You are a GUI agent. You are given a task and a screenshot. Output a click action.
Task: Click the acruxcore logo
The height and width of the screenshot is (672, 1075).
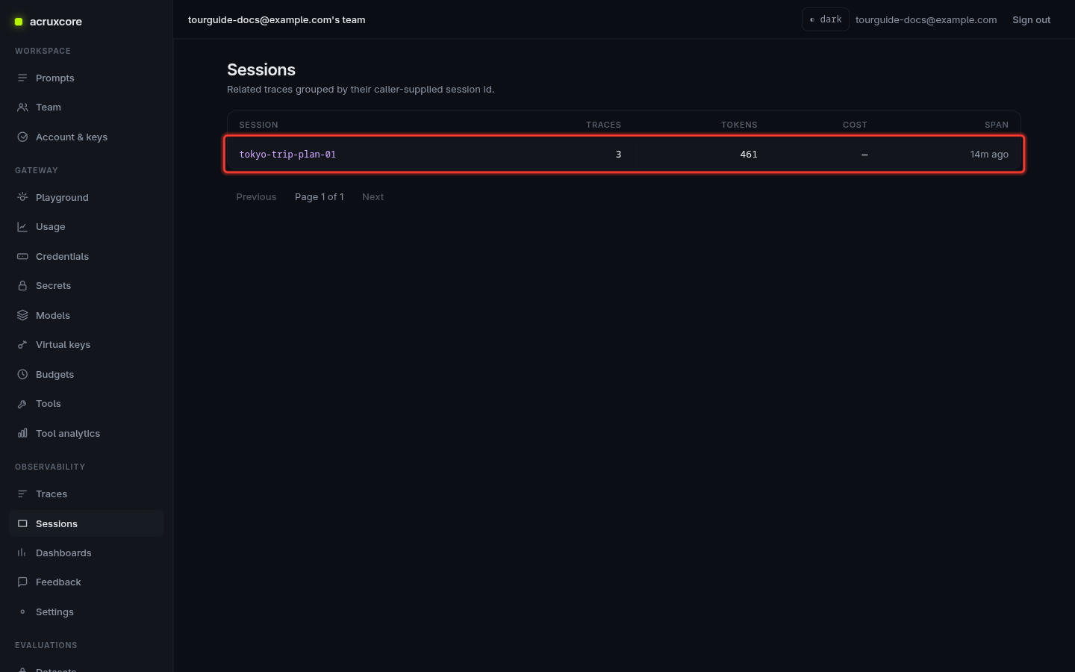[49, 22]
